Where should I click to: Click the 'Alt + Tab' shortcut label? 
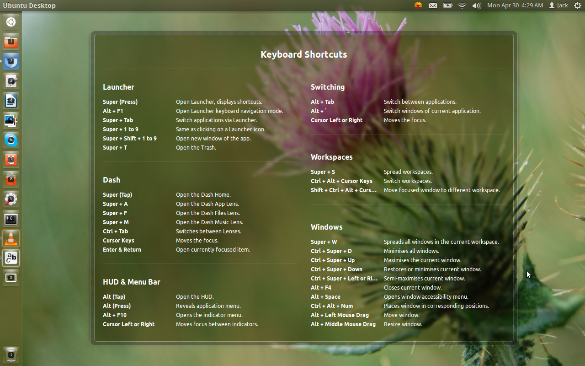click(323, 102)
